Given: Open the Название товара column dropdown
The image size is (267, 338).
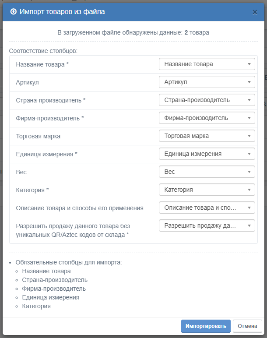Looking at the screenshot, I should 207,64.
